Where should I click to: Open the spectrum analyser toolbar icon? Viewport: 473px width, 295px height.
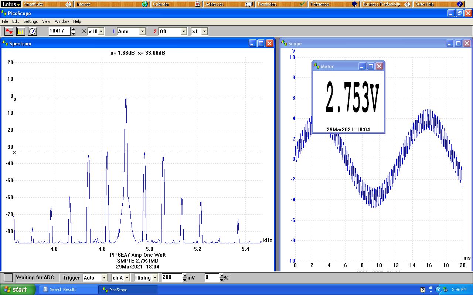[21, 31]
